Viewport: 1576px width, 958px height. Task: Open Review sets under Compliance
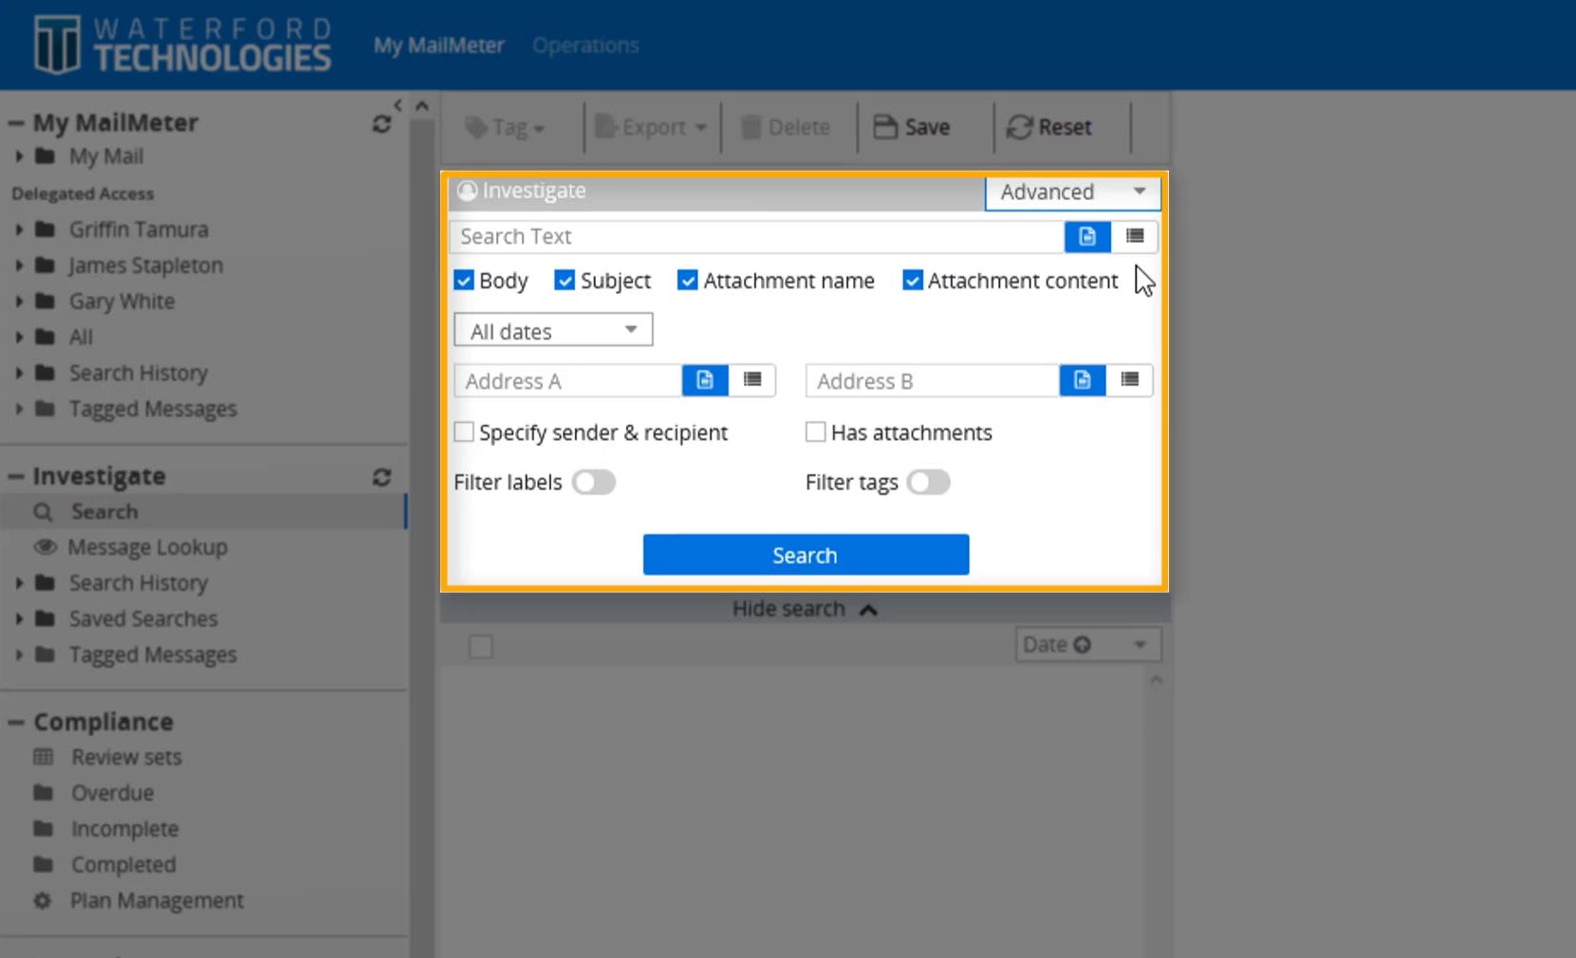coord(126,757)
